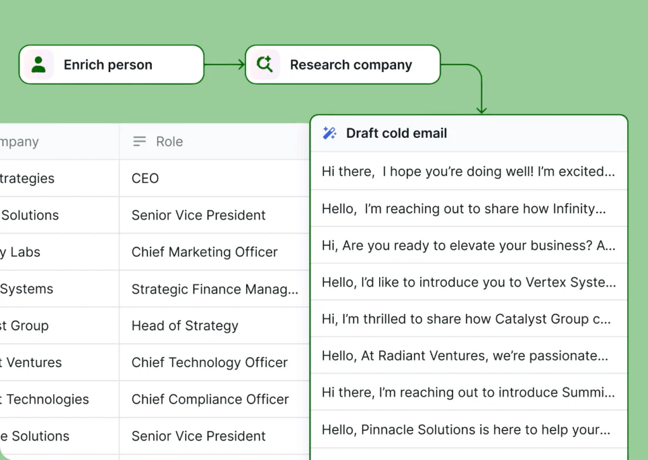Select the Enrich person workflow step
Image resolution: width=648 pixels, height=460 pixels.
(111, 65)
